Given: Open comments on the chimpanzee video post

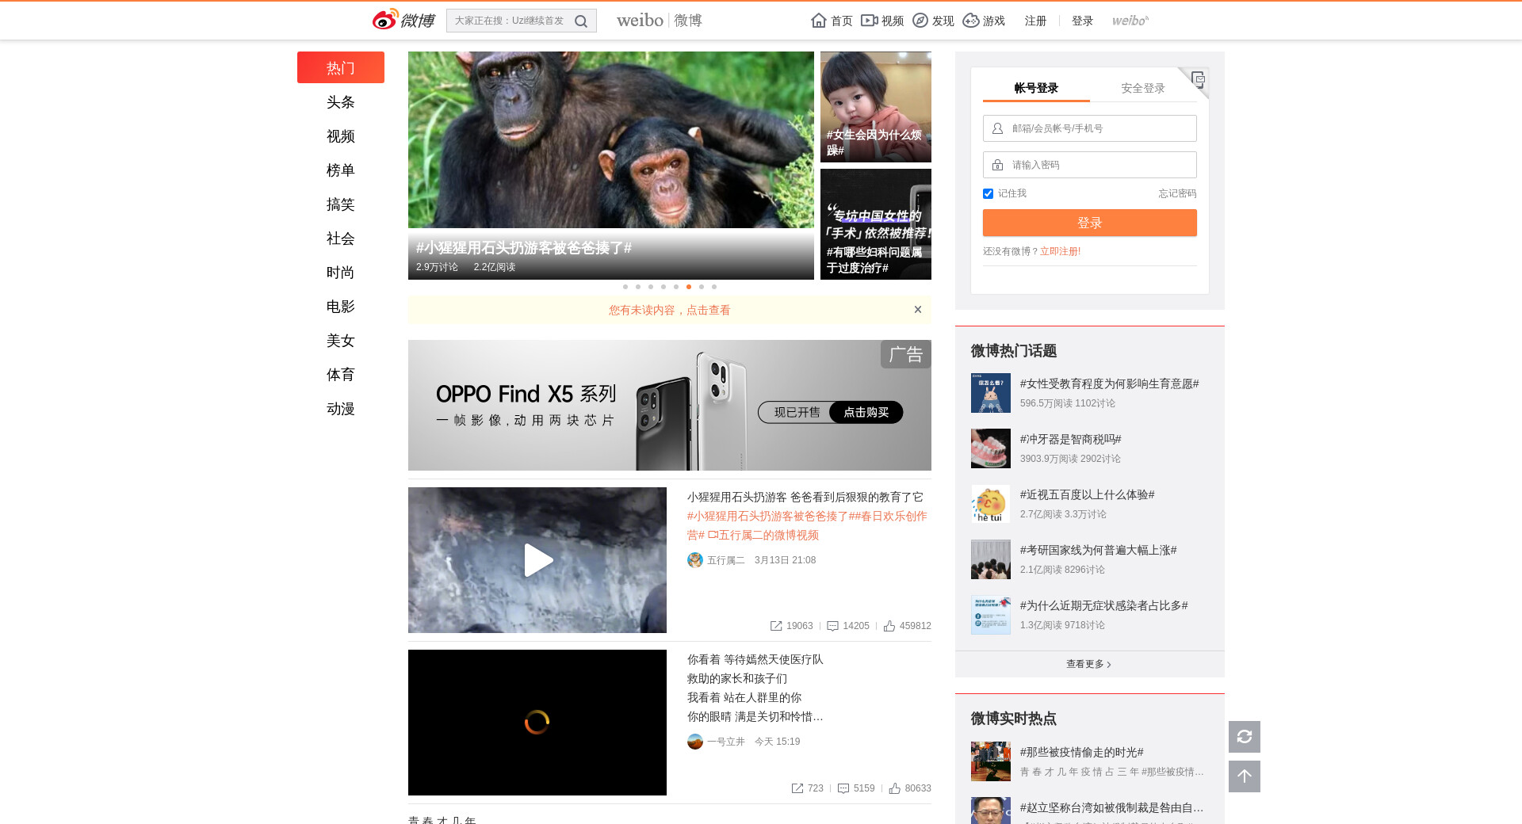Looking at the screenshot, I should 833,626.
